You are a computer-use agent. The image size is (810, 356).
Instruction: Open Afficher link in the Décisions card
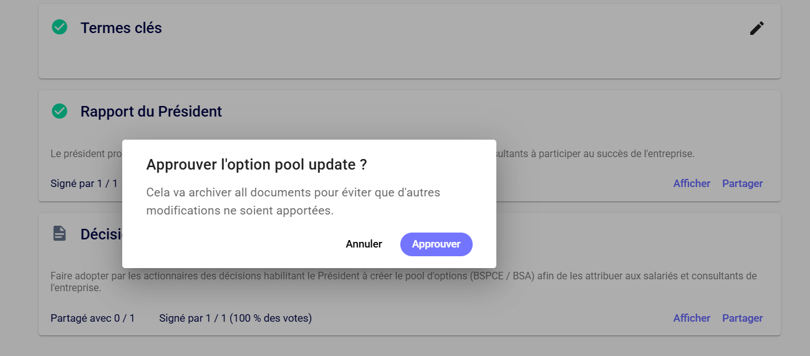click(692, 318)
